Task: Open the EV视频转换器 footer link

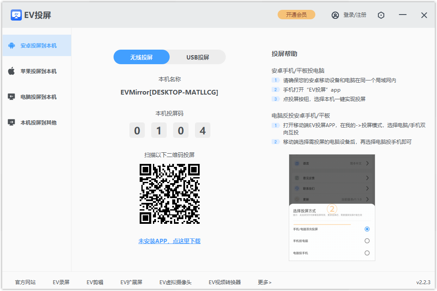Action: (224, 282)
